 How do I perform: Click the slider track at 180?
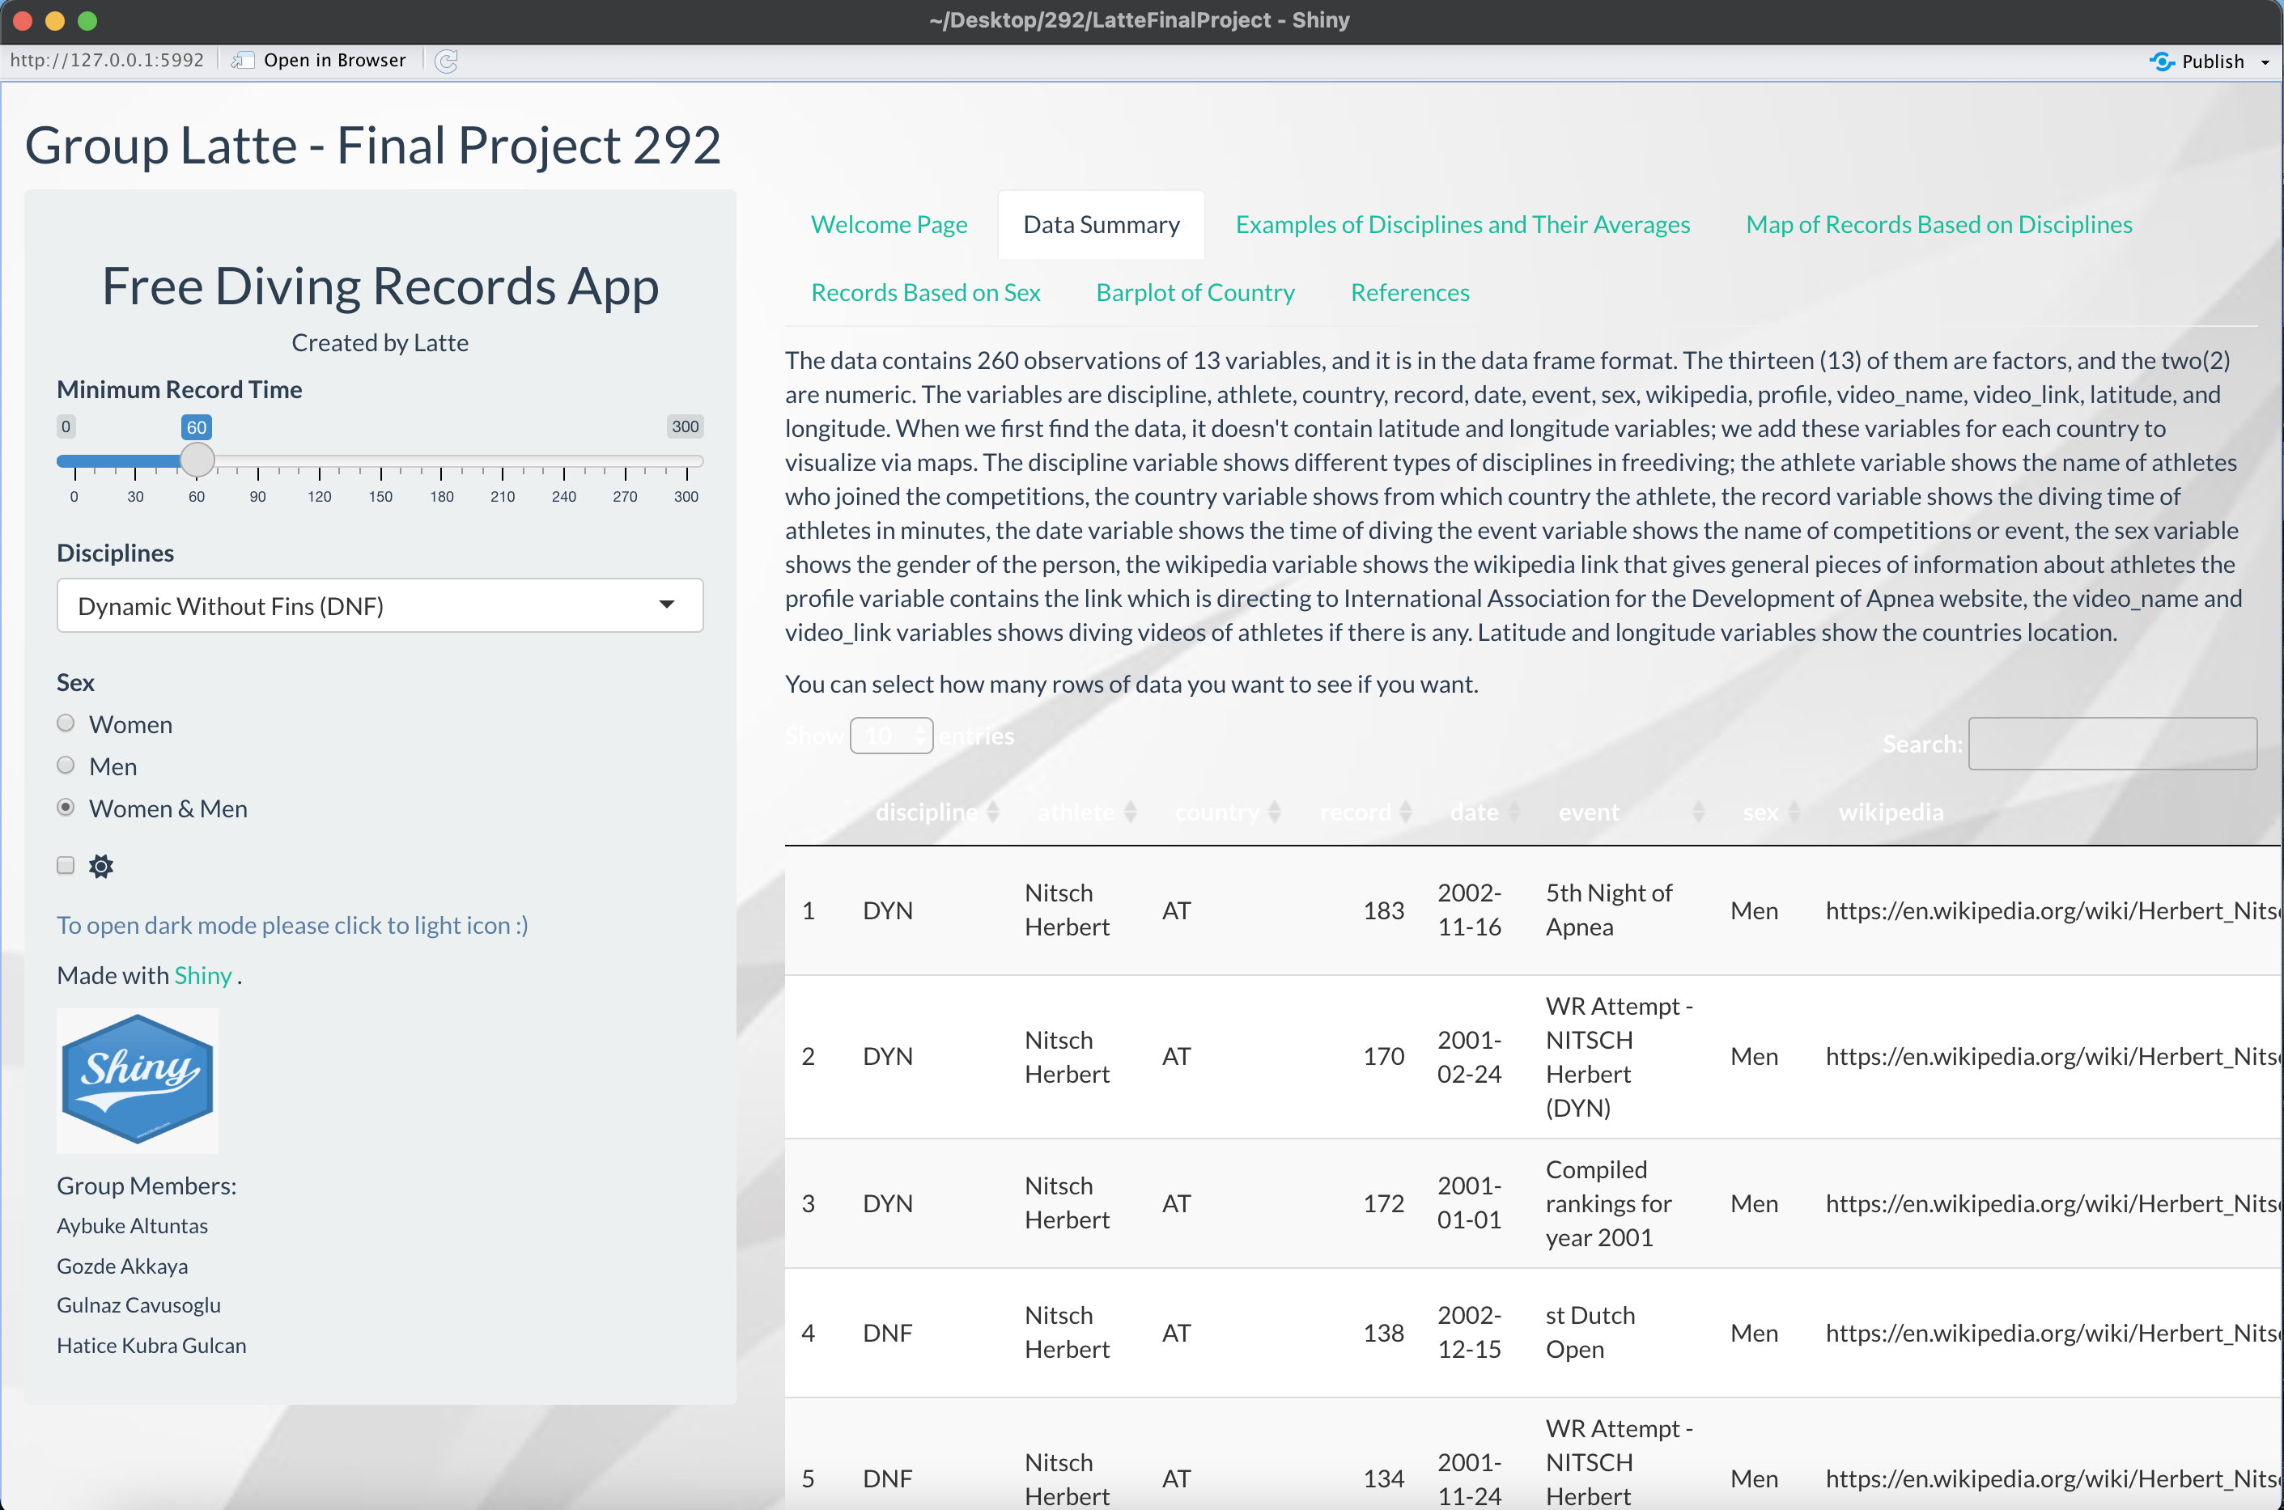[x=441, y=461]
